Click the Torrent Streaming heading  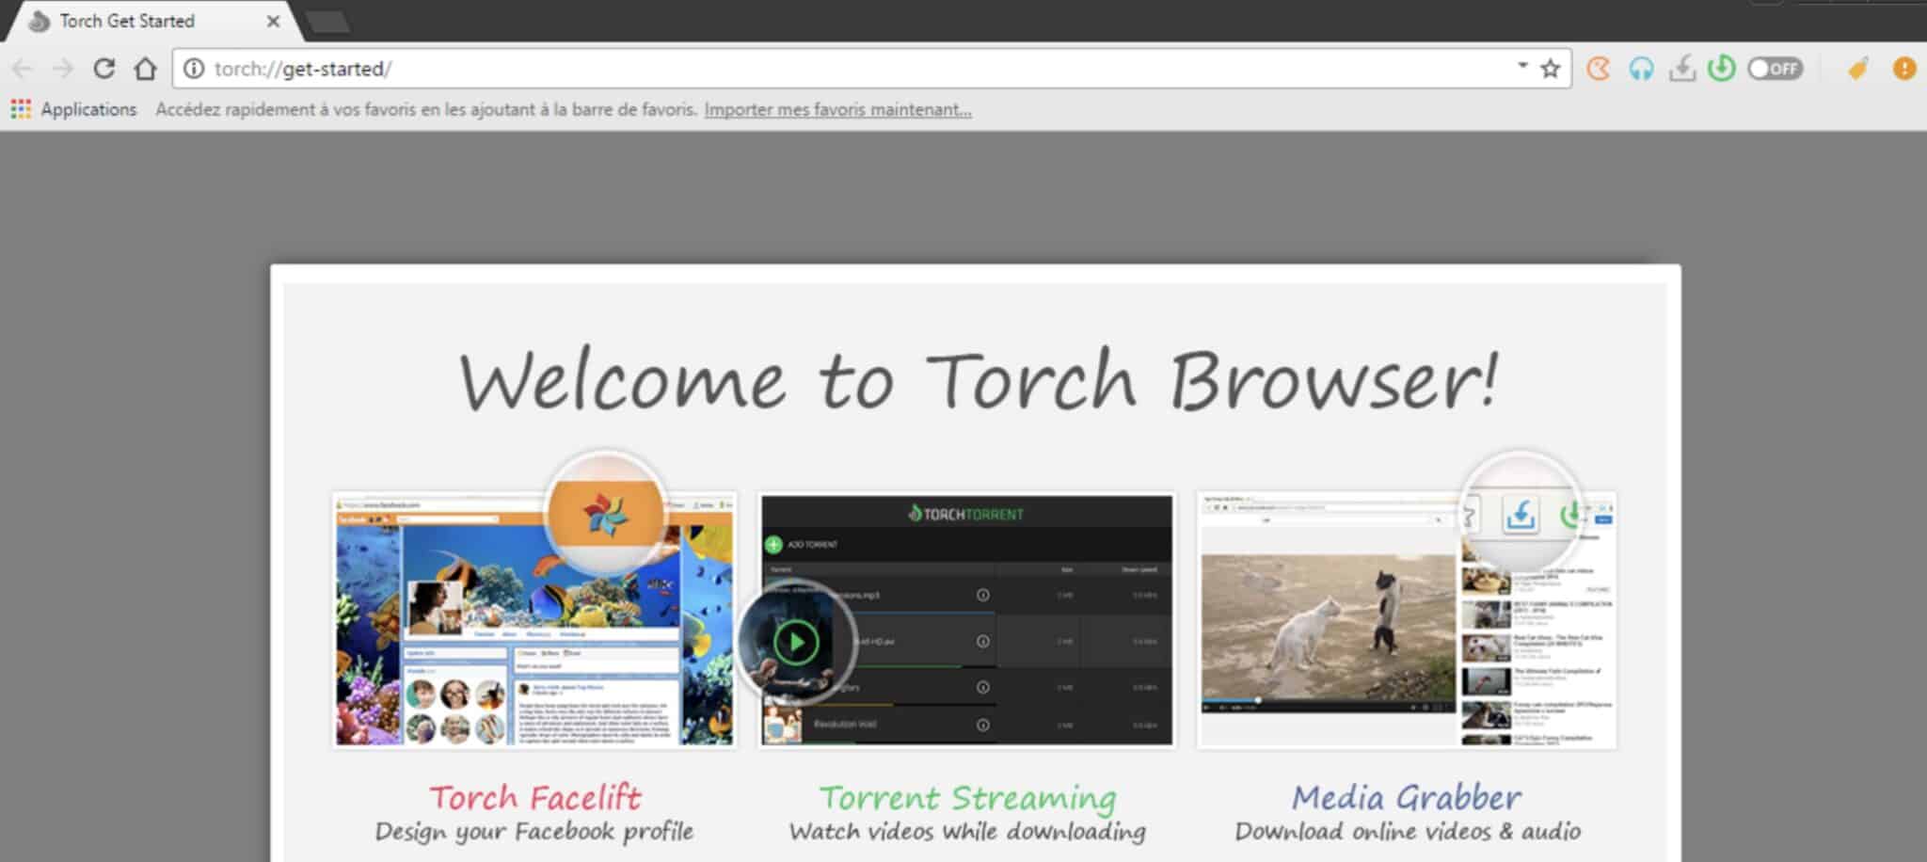[x=967, y=799]
